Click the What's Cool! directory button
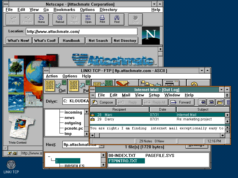The image size is (238, 178). (x=45, y=41)
